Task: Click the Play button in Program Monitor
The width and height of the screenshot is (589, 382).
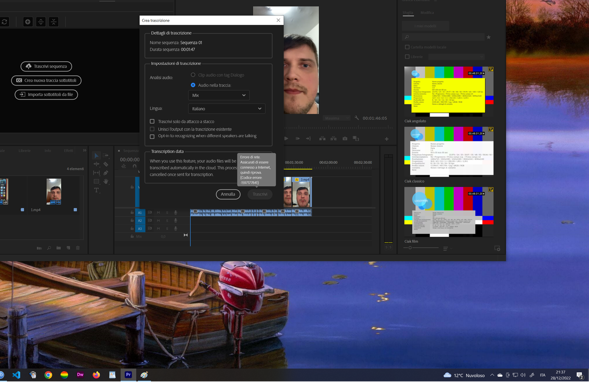Action: pos(286,138)
